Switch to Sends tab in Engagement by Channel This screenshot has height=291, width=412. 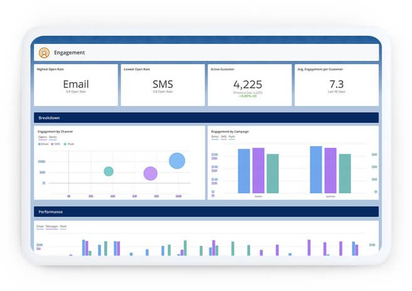coord(53,137)
